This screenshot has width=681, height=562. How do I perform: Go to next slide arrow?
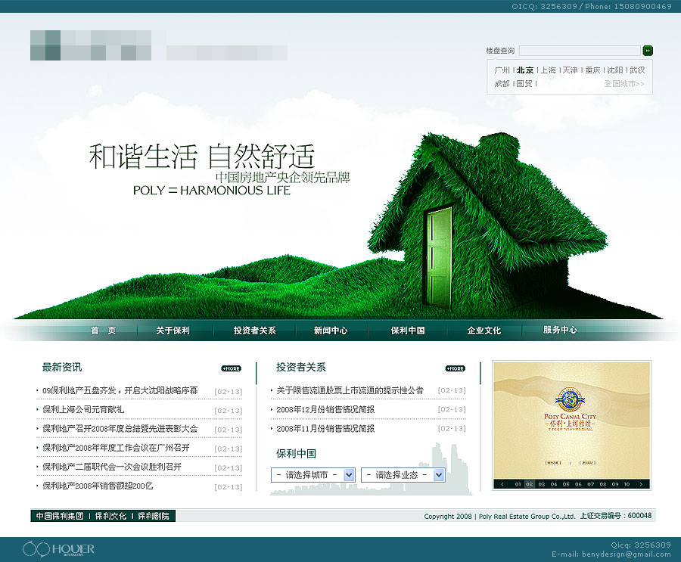(x=641, y=484)
